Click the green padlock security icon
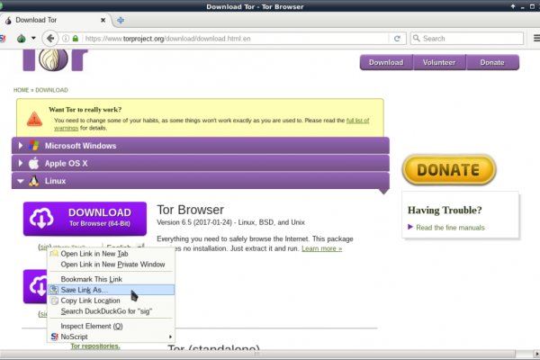 point(76,39)
